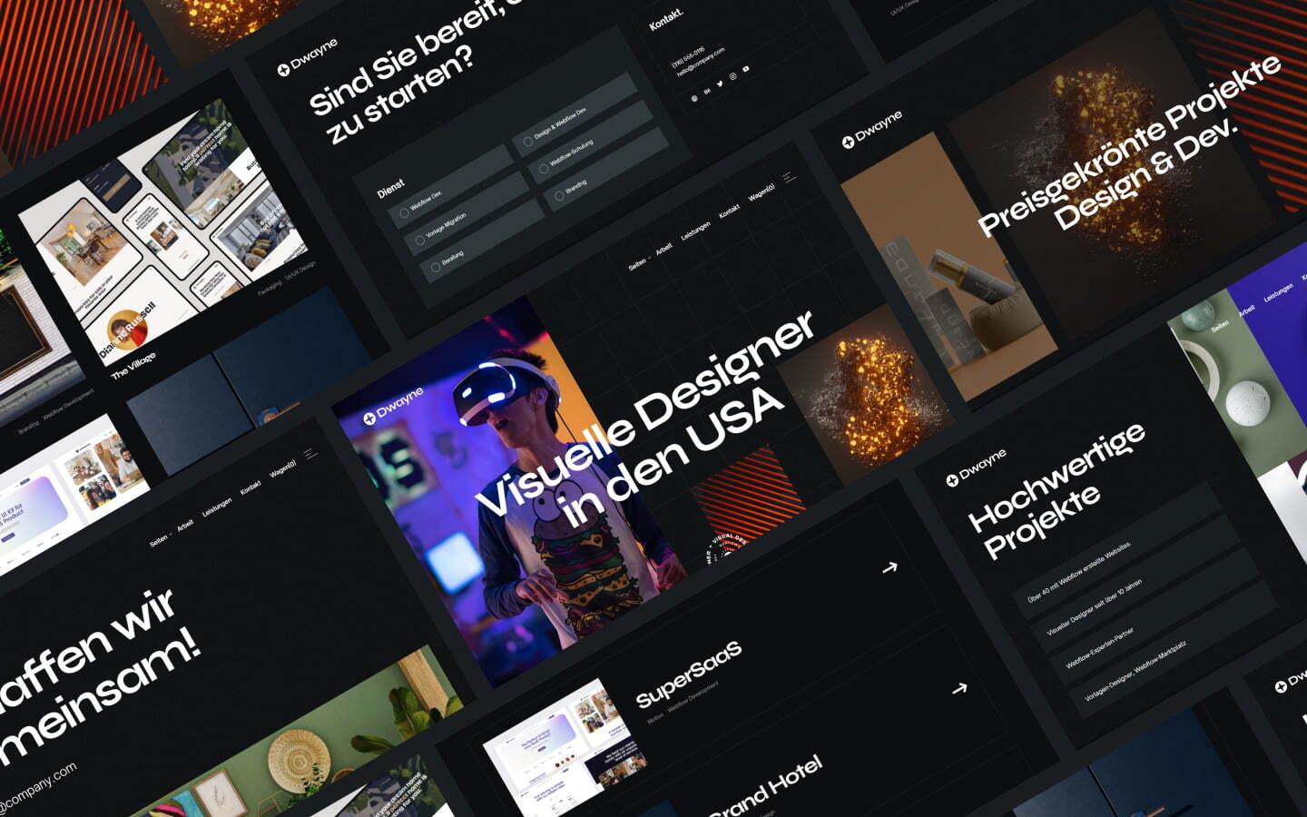This screenshot has width=1307, height=817.
Task: Open 'Wagen(0)' in bottom-left navigation
Action: (282, 468)
